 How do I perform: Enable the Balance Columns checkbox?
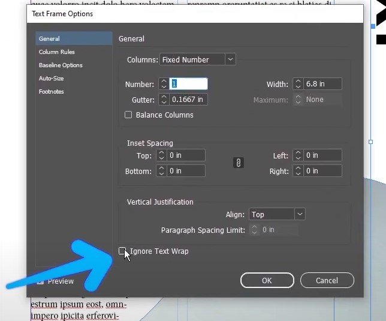(128, 115)
